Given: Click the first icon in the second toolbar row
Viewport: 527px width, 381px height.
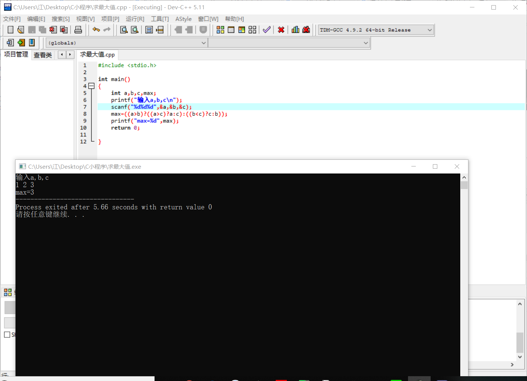Looking at the screenshot, I should (10, 43).
